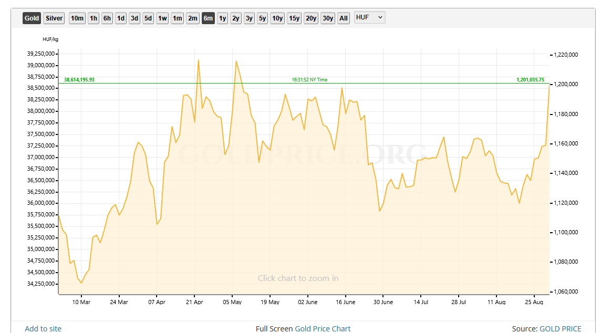Click the 1,201,035.75 right price label
Screen dimensions: 601x333
(530, 80)
